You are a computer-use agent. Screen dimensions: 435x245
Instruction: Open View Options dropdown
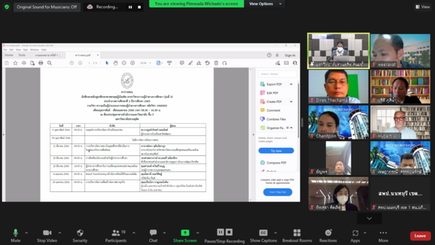pyautogui.click(x=265, y=4)
